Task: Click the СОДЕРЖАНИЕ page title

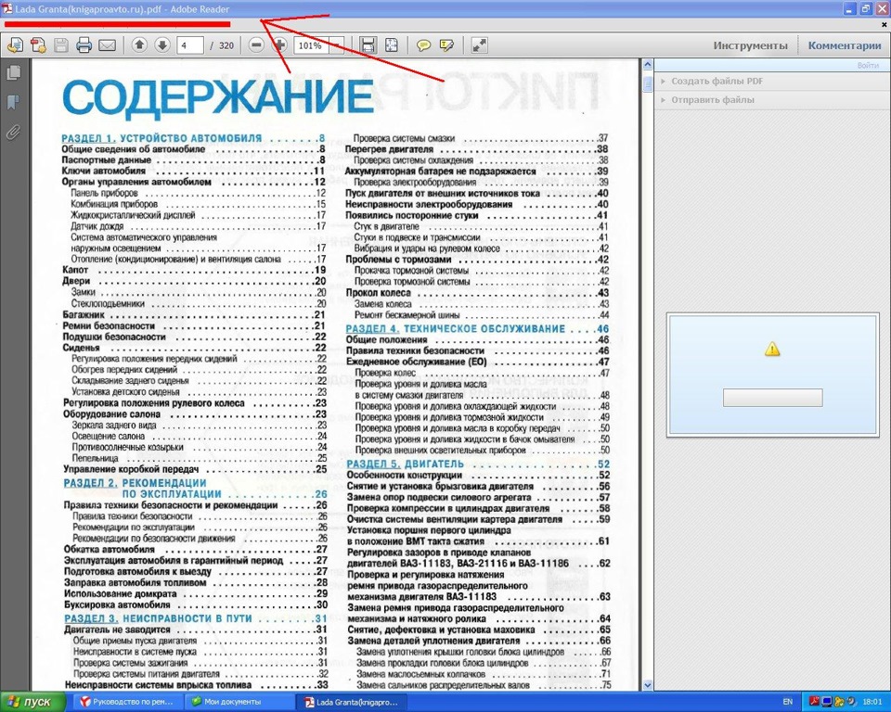Action: 217,97
